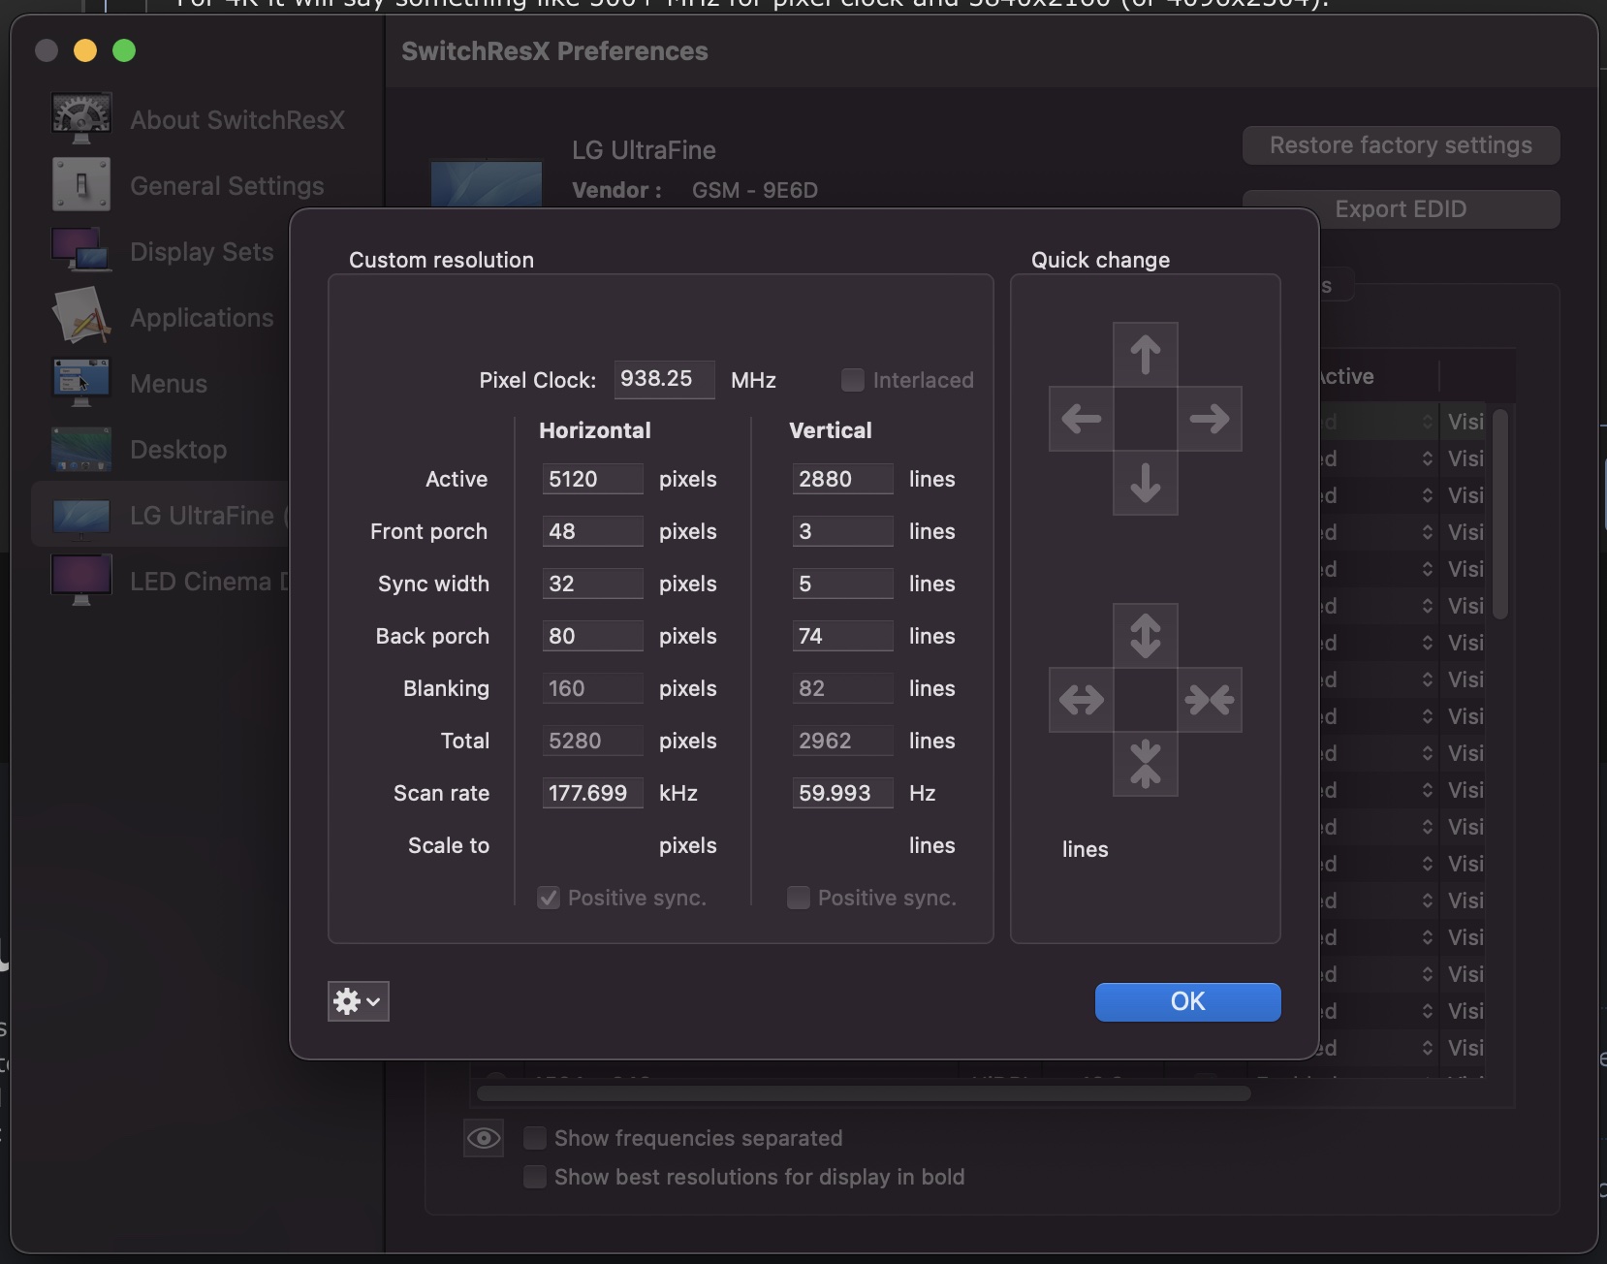Click the Horizontal Scan rate kHz field
Viewport: 1607px width, 1264px height.
(x=592, y=793)
